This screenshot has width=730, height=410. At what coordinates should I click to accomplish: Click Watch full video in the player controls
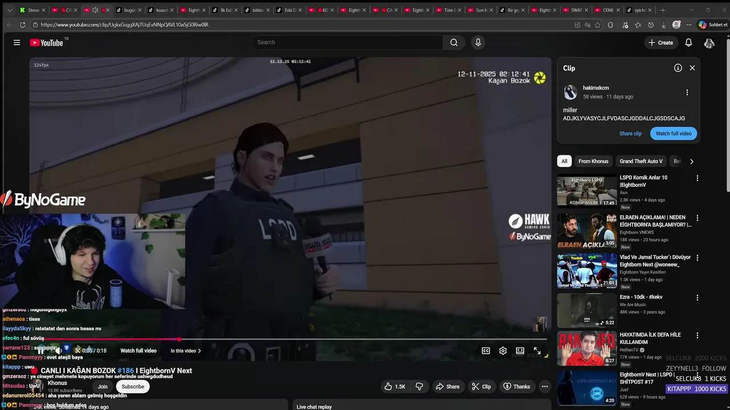[139, 351]
